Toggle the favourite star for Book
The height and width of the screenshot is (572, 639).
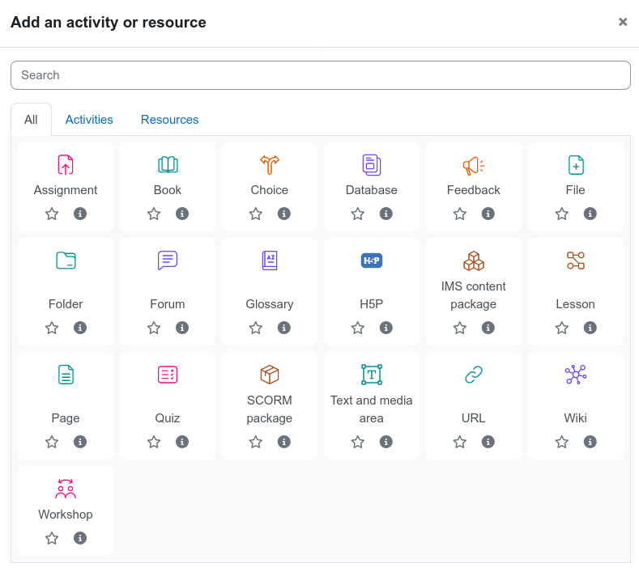tap(154, 214)
